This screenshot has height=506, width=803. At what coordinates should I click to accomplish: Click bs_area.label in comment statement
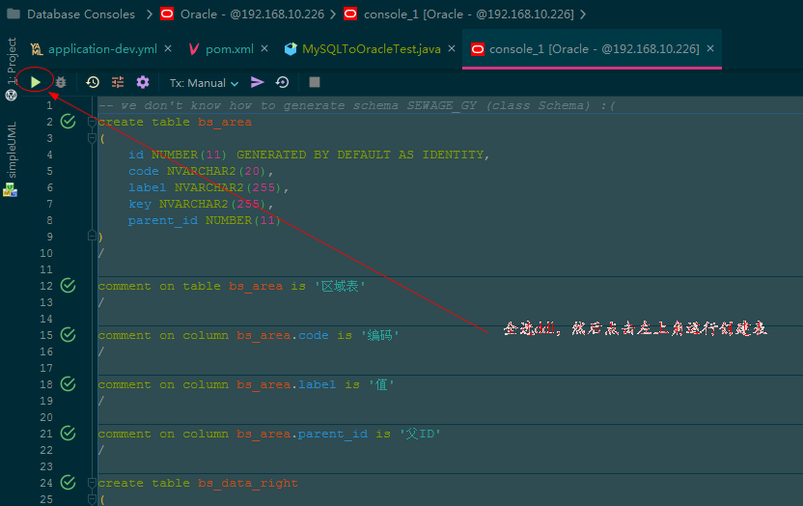(287, 384)
